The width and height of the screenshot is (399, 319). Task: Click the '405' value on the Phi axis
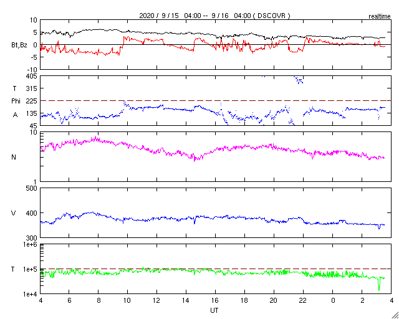click(32, 76)
